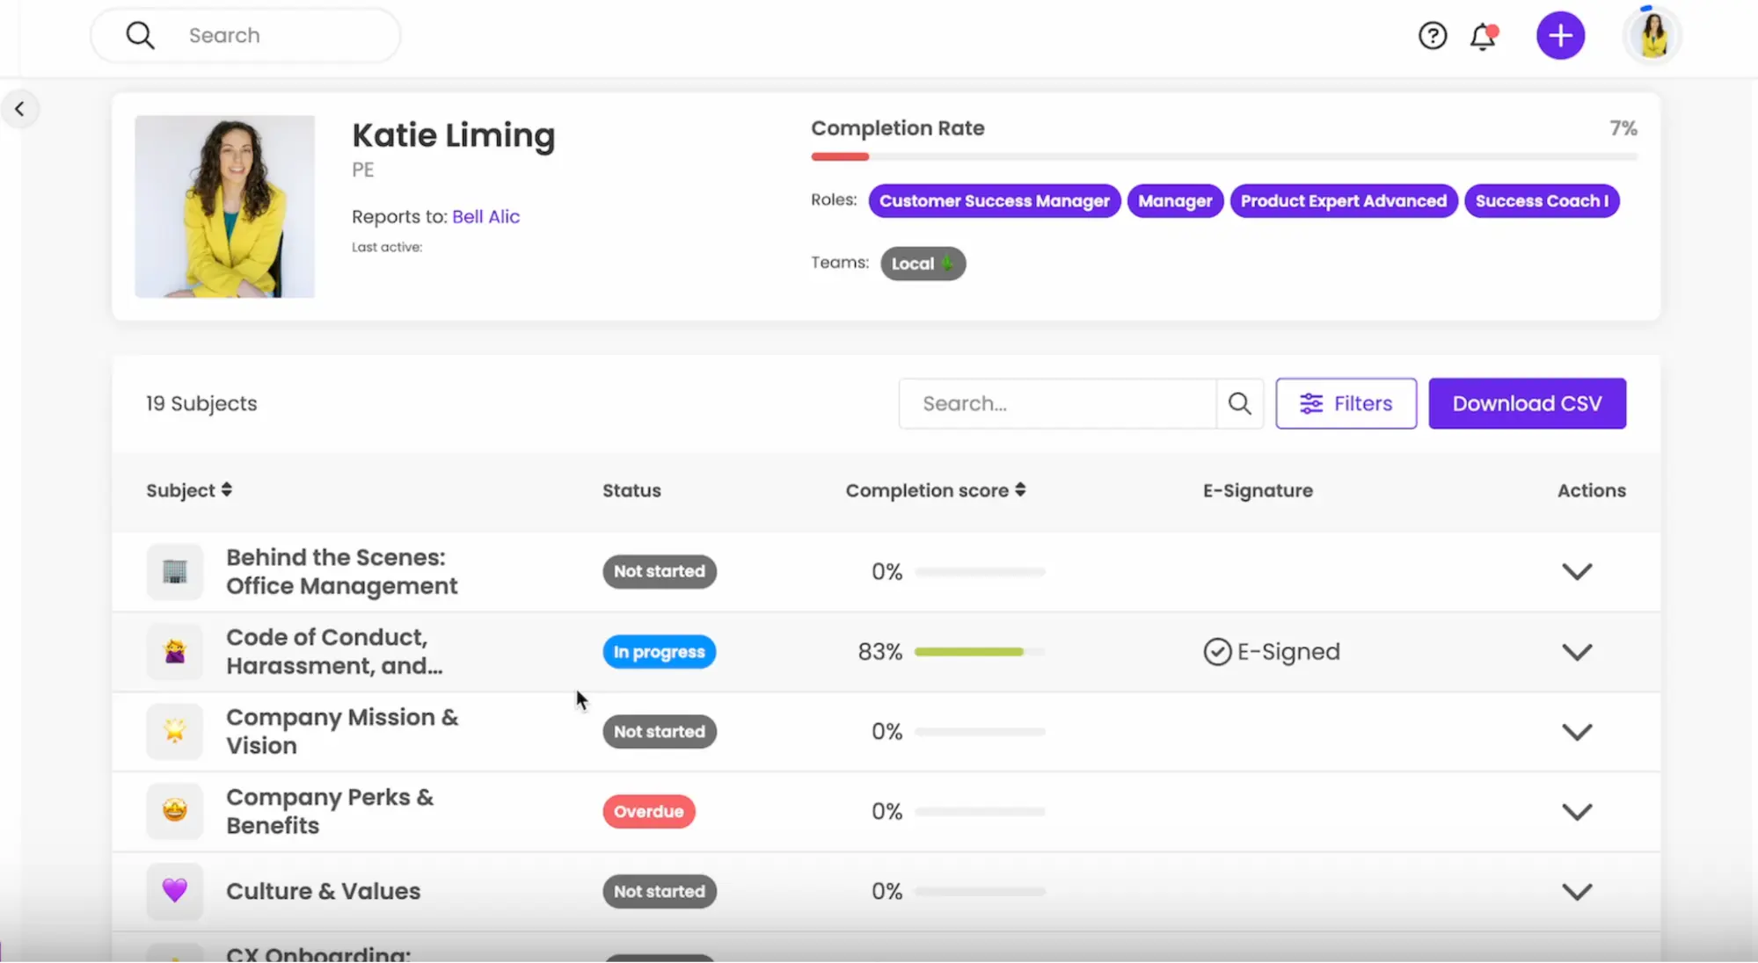Viewport: 1758px width, 963px height.
Task: Click the Bell Alic reports-to link
Action: pyautogui.click(x=485, y=216)
